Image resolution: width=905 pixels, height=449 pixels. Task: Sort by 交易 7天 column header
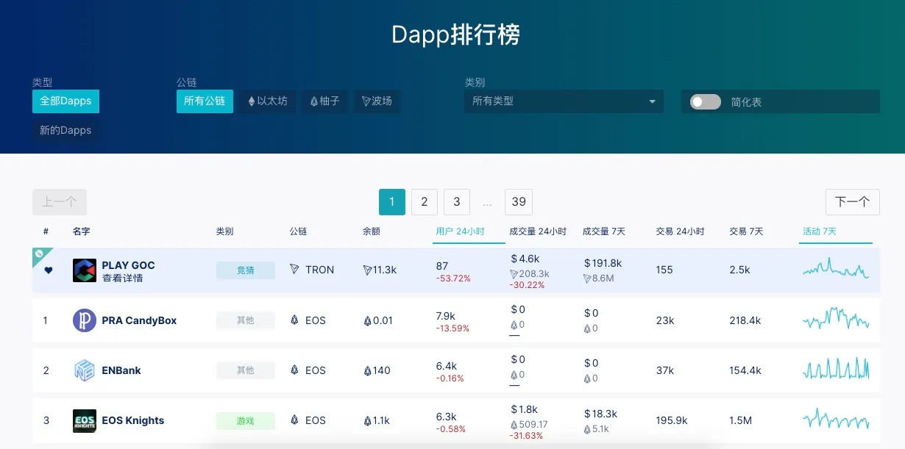point(746,231)
